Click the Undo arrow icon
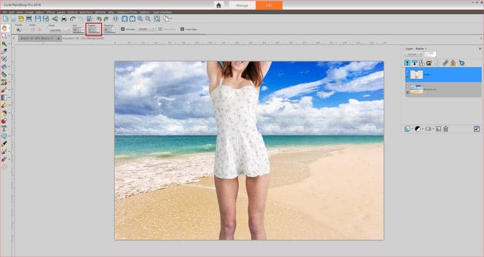 pos(99,19)
